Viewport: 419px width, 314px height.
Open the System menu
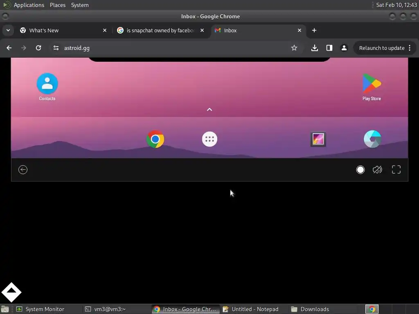coord(80,5)
